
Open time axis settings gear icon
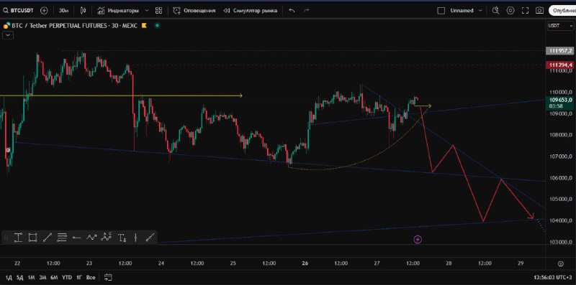tap(561, 263)
